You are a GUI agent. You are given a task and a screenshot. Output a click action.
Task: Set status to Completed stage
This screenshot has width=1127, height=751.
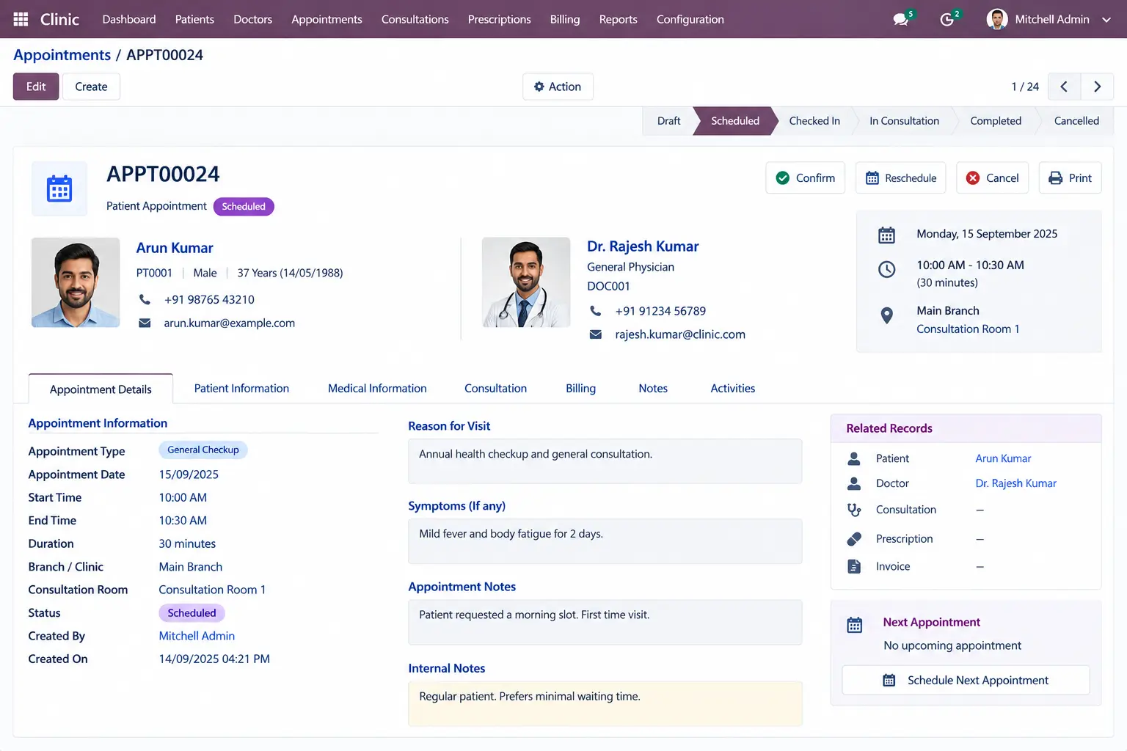[x=995, y=121]
